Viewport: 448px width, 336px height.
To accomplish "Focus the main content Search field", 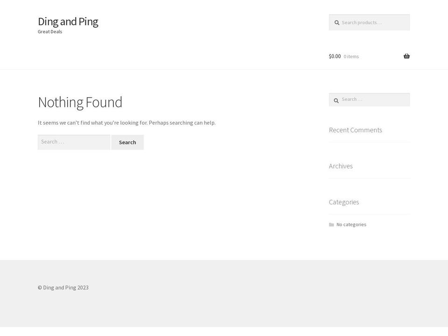I will tap(74, 142).
